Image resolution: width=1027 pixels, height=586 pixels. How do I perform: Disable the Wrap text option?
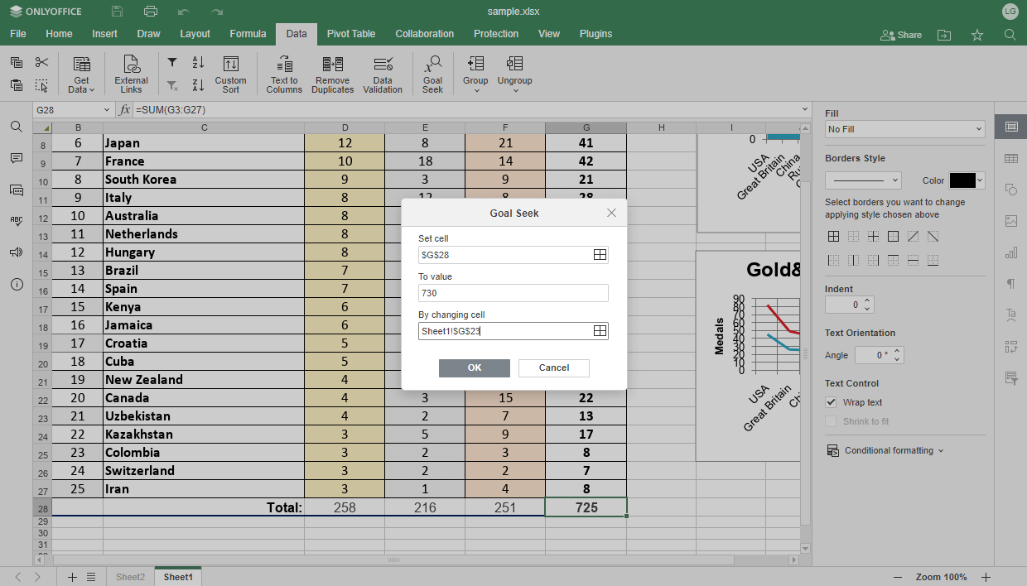coord(831,402)
